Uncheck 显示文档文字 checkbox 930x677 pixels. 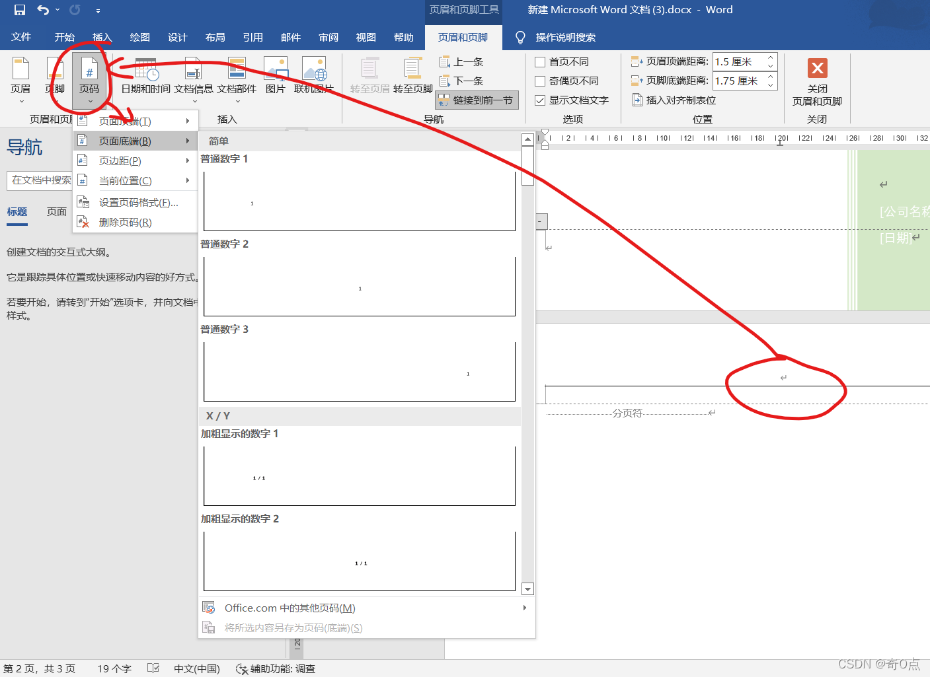click(540, 100)
